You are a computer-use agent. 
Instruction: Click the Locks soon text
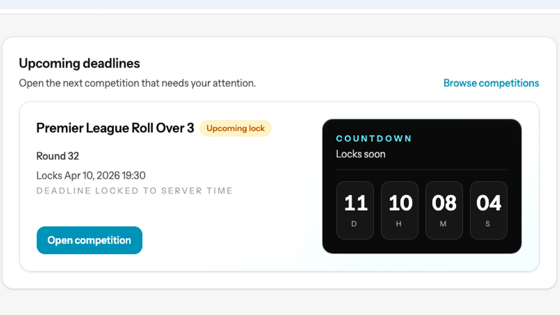point(361,154)
